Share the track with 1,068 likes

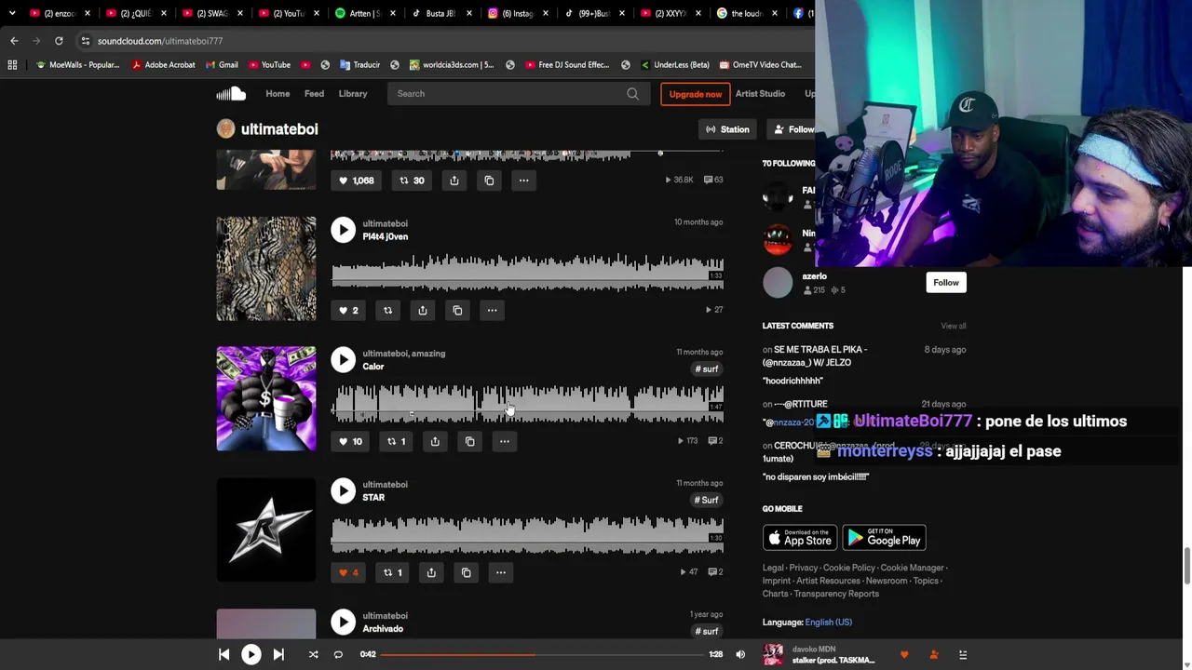pos(454,181)
